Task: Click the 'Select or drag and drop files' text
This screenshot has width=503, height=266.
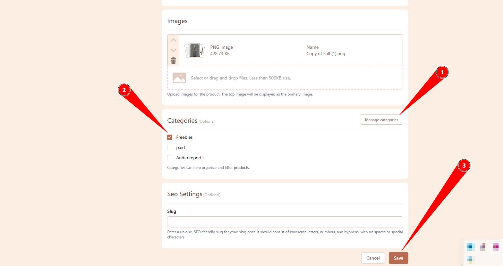Action: pos(241,78)
